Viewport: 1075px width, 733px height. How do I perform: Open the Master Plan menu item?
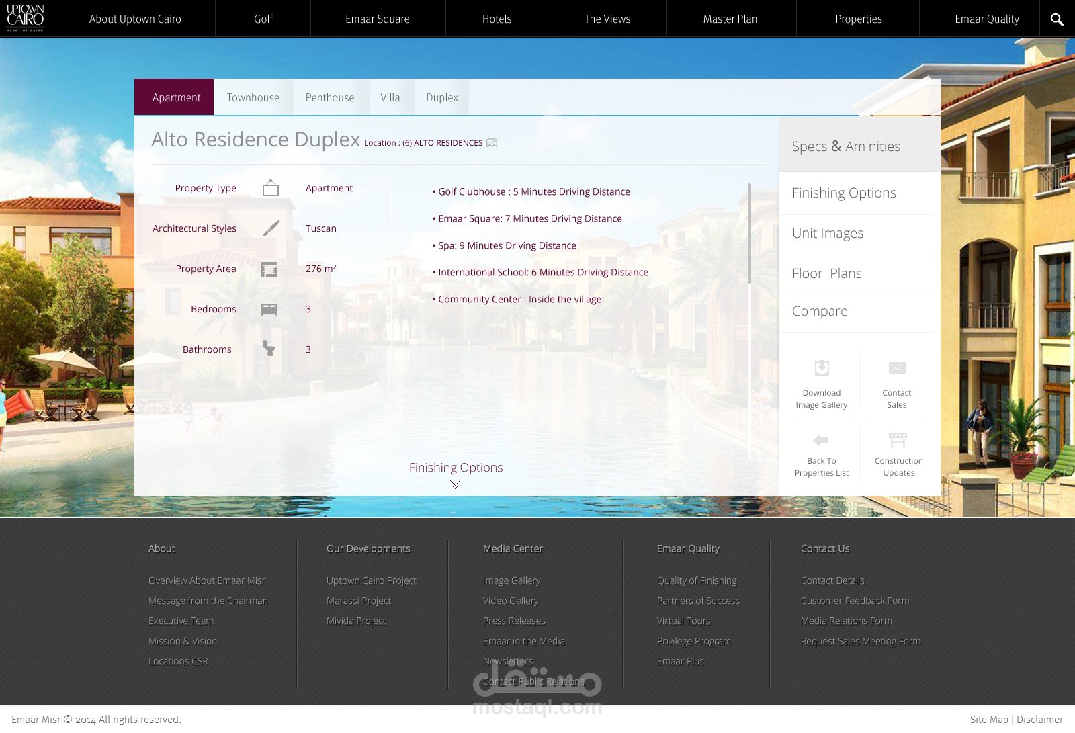(730, 19)
